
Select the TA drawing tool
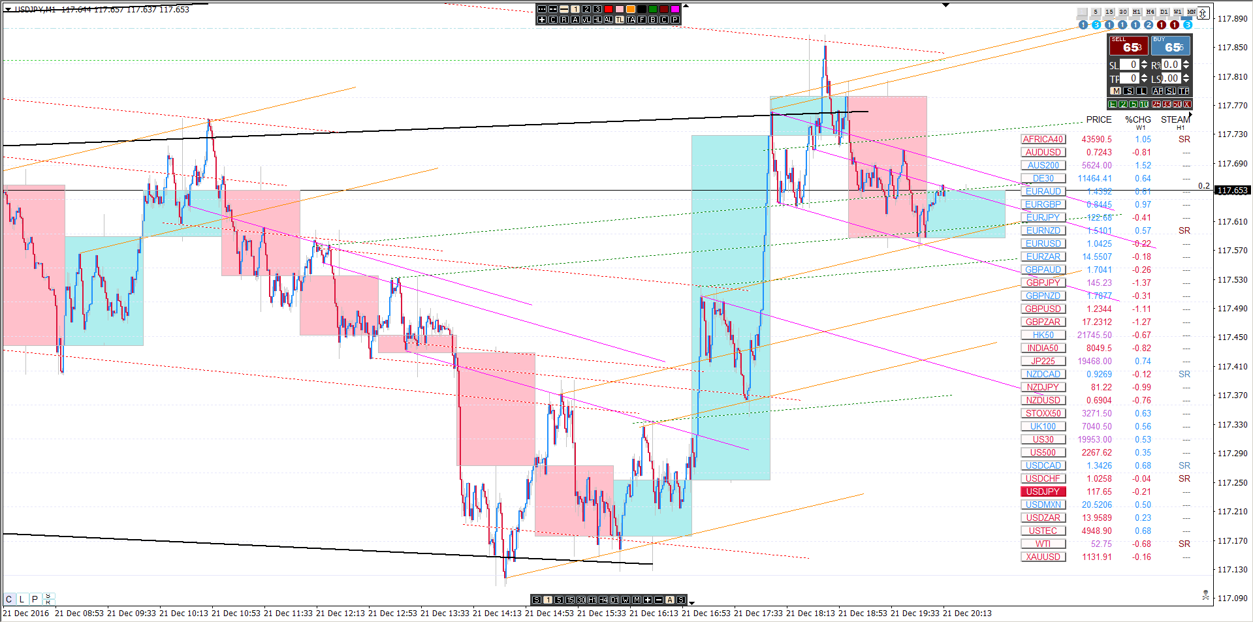click(x=631, y=20)
